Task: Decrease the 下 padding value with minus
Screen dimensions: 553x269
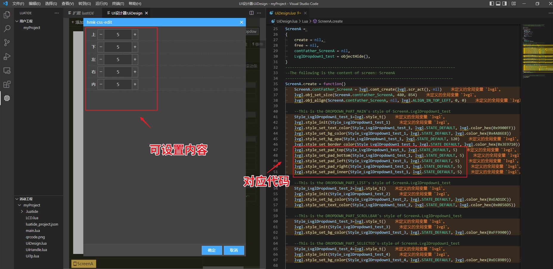Action: coord(101,47)
